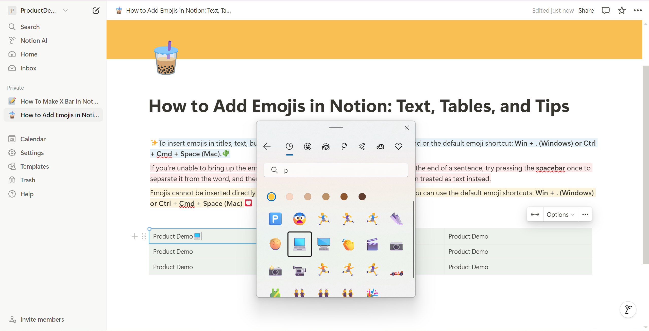Switch to the people emoji tab
This screenshot has width=649, height=331.
click(326, 146)
